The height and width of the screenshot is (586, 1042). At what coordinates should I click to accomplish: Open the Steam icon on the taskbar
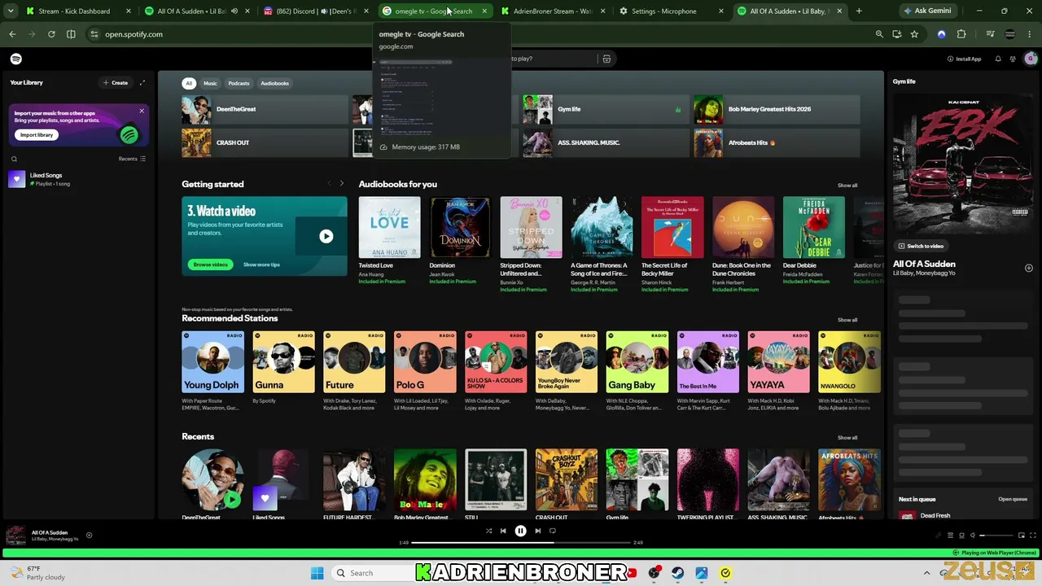click(677, 573)
